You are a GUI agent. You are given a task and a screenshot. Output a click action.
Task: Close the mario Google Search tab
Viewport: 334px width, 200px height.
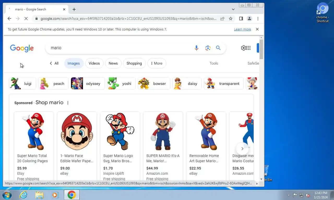[64, 9]
